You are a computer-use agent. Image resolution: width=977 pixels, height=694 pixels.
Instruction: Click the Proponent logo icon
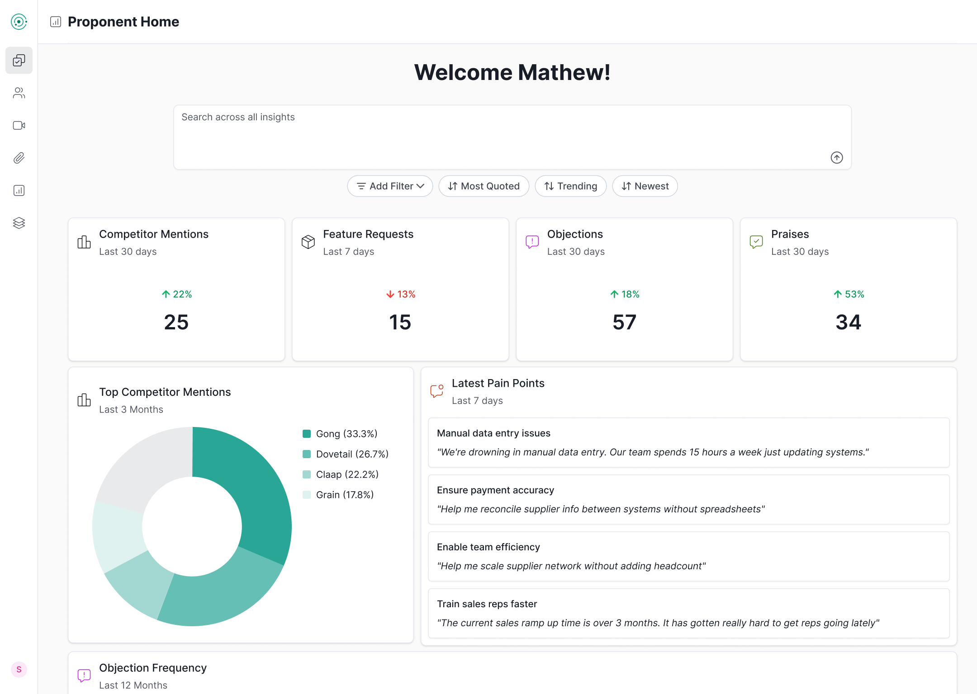click(19, 22)
